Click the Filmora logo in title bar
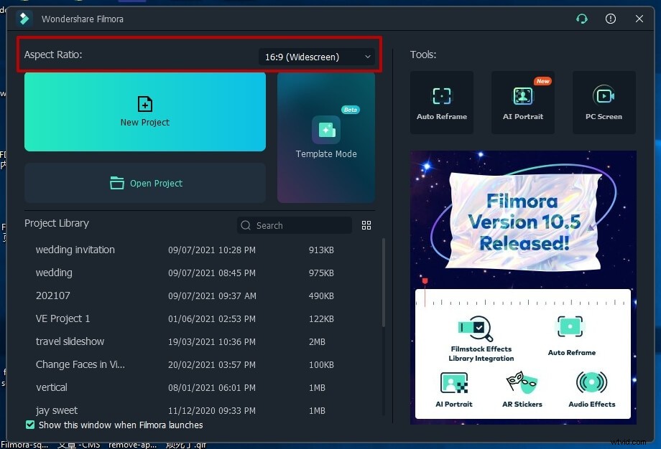This screenshot has height=449, width=661. (24, 19)
